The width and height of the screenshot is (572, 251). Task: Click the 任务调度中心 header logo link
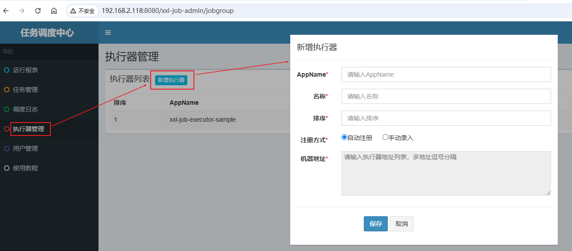(47, 33)
